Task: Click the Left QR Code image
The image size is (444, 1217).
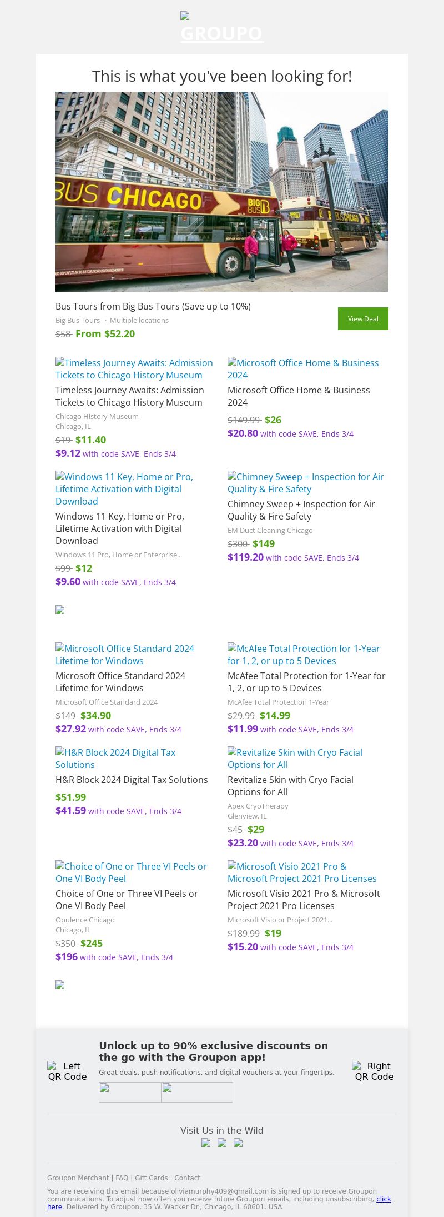Action: coord(67,1071)
